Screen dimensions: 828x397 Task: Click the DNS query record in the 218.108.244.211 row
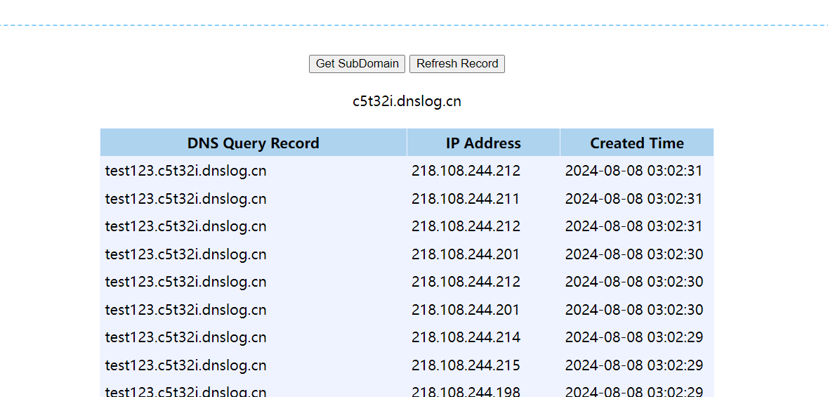(186, 199)
